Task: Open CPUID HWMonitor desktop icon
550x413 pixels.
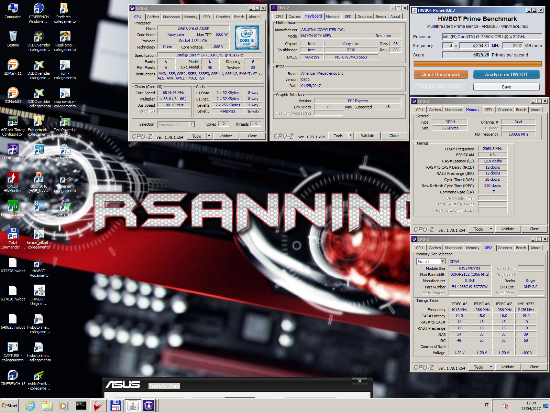Action: point(13,182)
